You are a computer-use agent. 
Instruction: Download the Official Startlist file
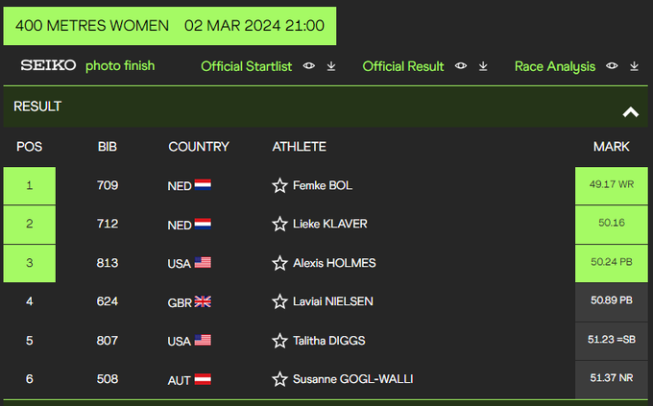pos(331,66)
